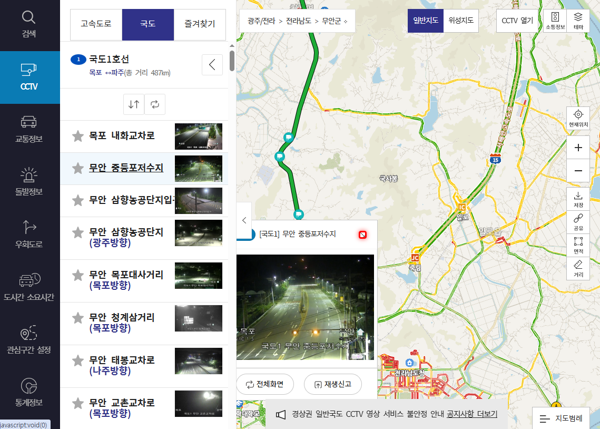Open the 테마 layers option
The height and width of the screenshot is (429, 600).
[578, 21]
